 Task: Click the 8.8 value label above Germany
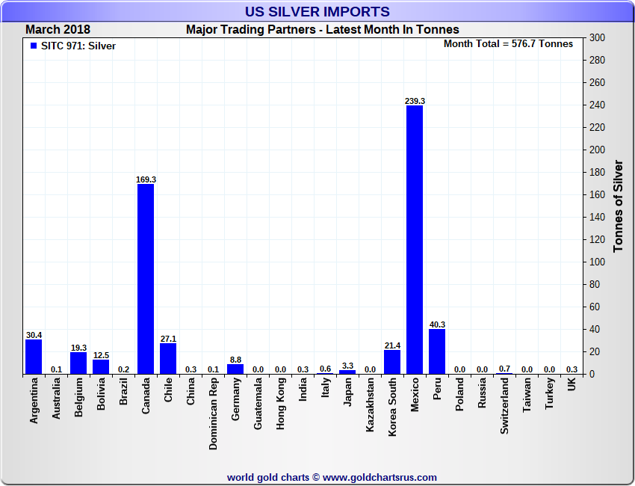point(235,360)
